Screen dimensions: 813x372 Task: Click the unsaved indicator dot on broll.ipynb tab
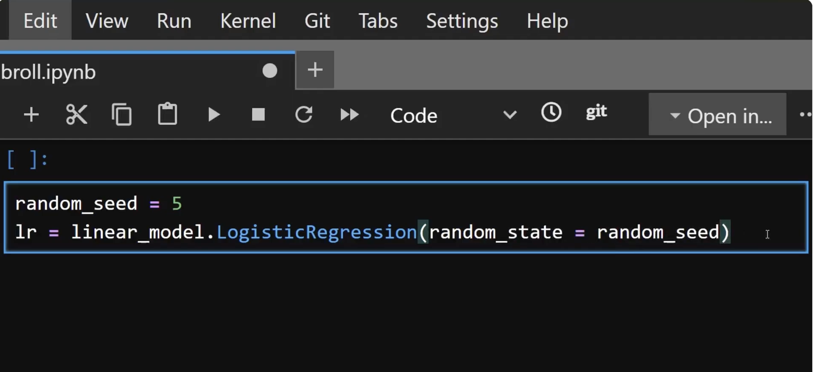click(270, 71)
